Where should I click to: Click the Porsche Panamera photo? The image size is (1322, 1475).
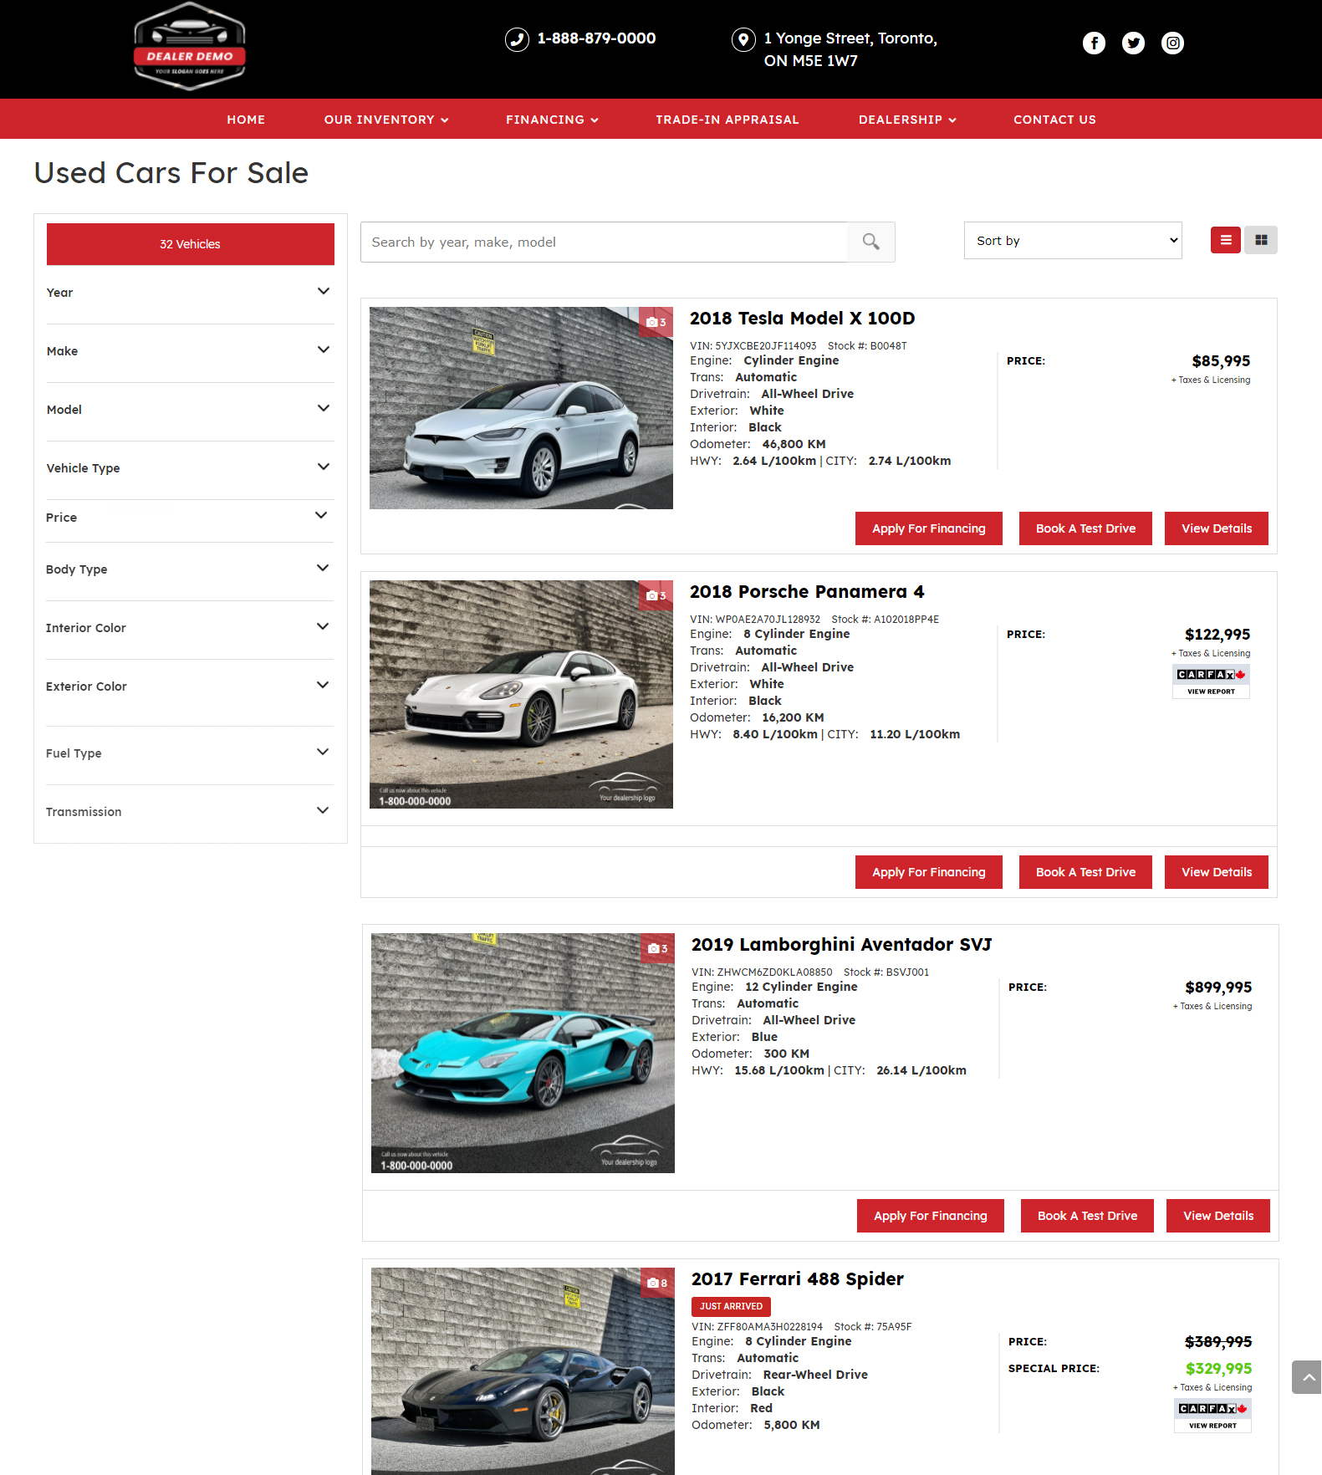(521, 694)
